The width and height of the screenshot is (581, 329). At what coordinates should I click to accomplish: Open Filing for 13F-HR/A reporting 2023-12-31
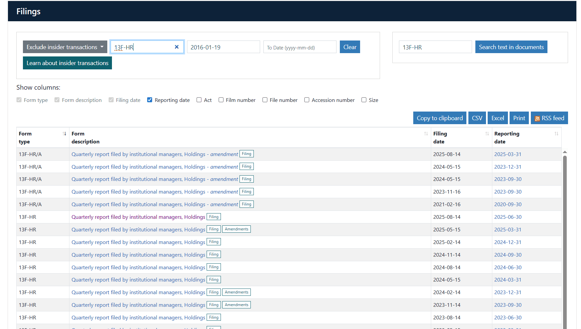pos(246,166)
